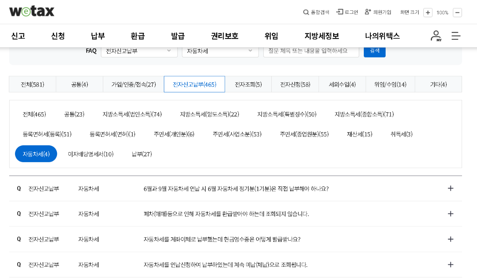Switch to 전자조회(5) tab
The height and width of the screenshot is (279, 477).
[x=248, y=84]
